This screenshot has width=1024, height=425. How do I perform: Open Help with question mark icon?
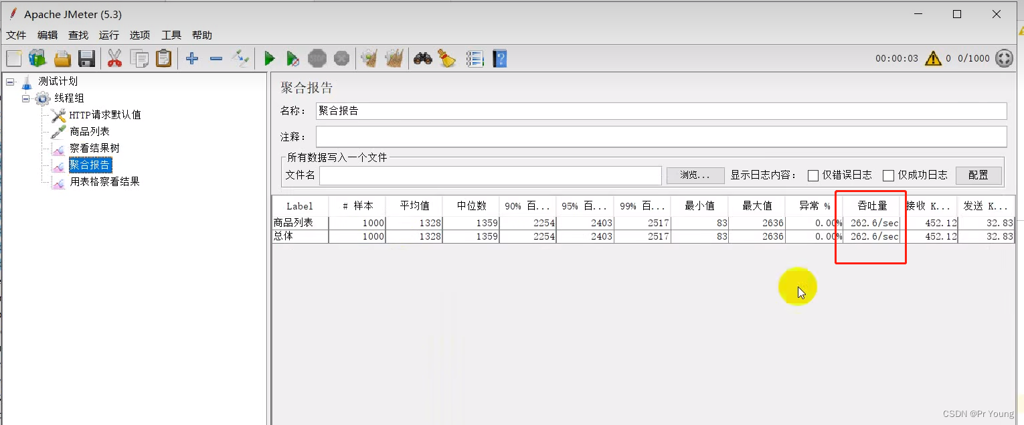[x=499, y=59]
